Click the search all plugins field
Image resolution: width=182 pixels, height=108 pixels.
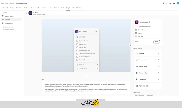pos(11,30)
